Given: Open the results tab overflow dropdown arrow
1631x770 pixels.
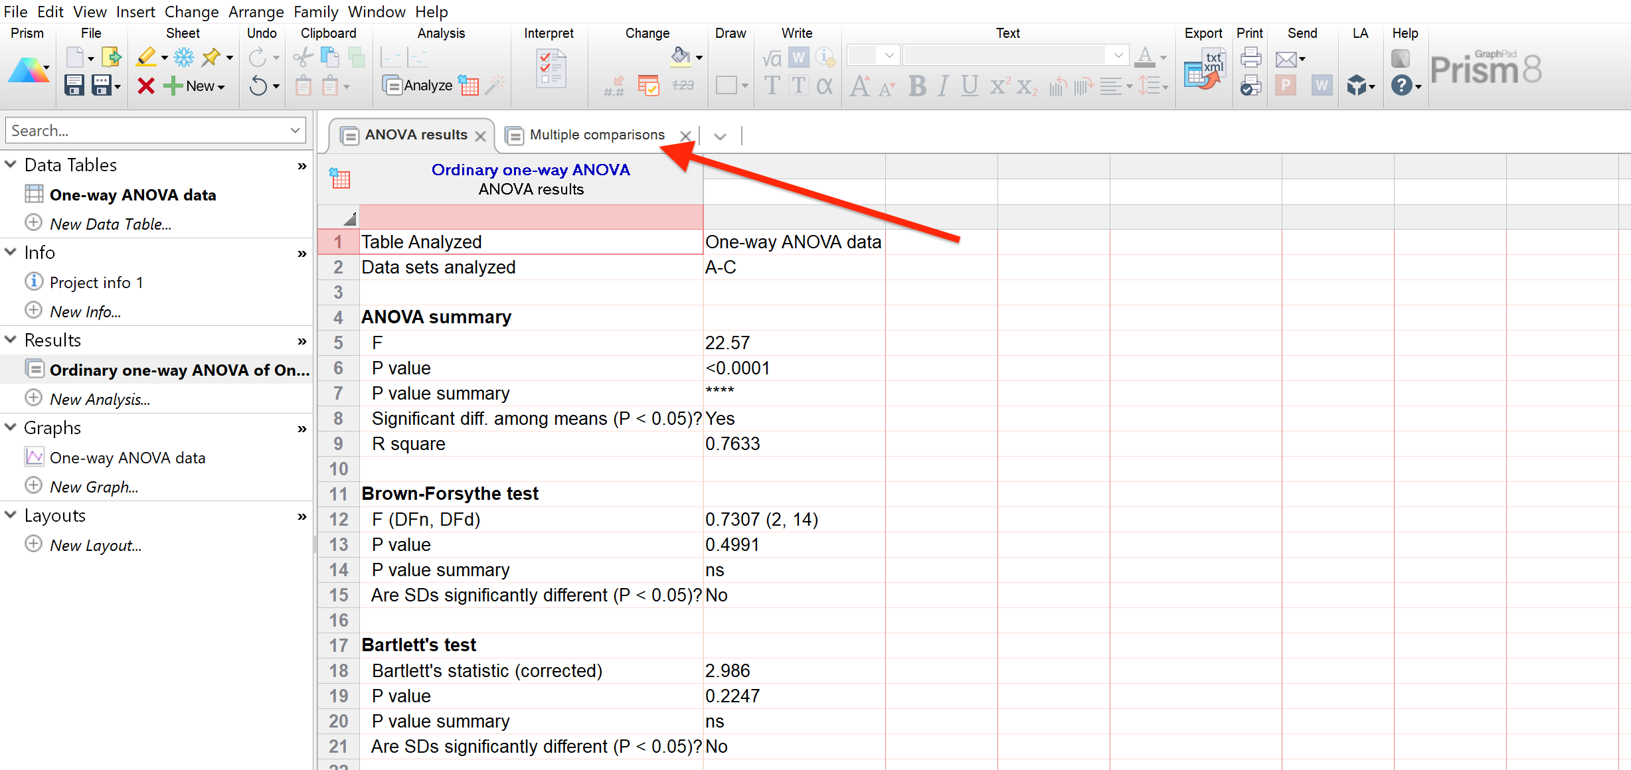Looking at the screenshot, I should (720, 137).
